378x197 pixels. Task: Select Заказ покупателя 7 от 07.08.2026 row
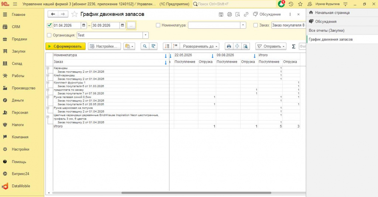pyautogui.click(x=81, y=93)
